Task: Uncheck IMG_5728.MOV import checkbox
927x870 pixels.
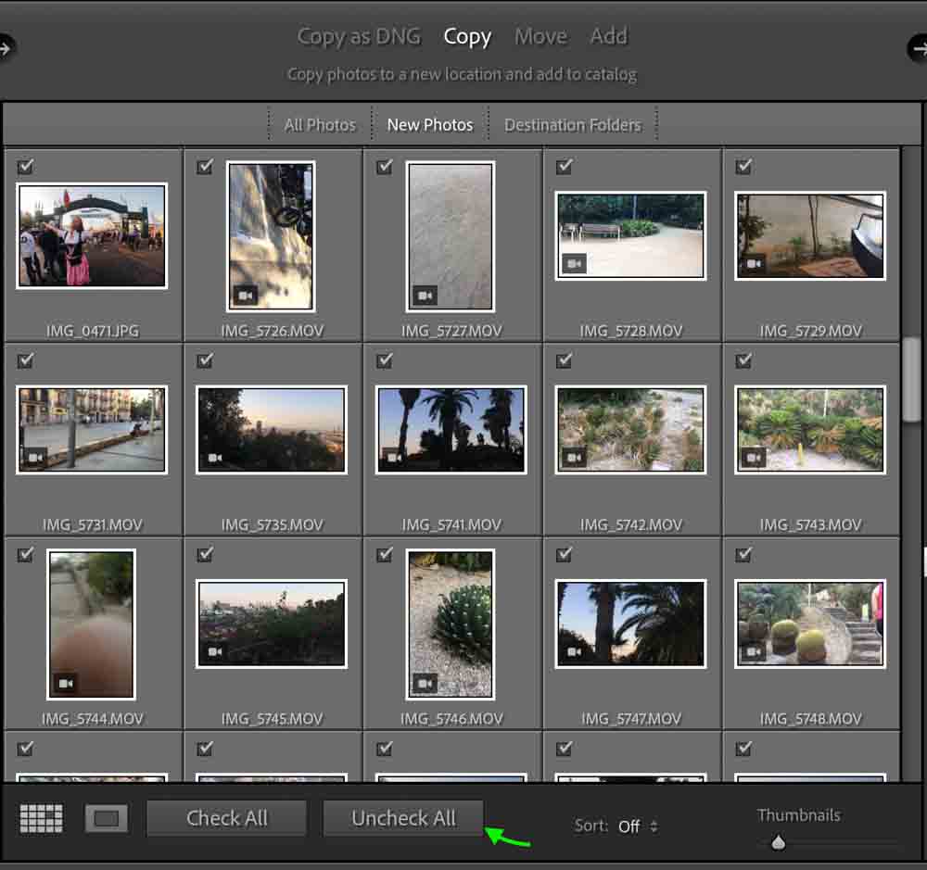Action: click(565, 166)
